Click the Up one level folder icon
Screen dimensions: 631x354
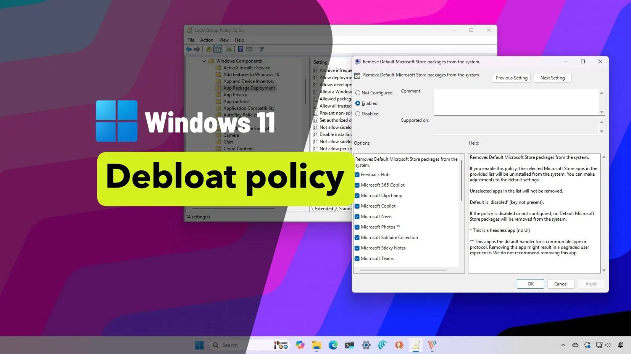[209, 49]
